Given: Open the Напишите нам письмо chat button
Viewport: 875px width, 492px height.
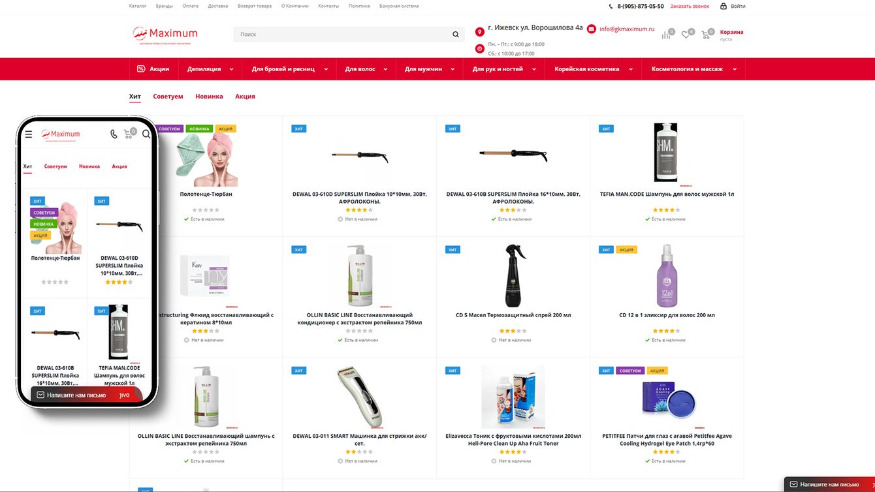Looking at the screenshot, I should (x=829, y=484).
